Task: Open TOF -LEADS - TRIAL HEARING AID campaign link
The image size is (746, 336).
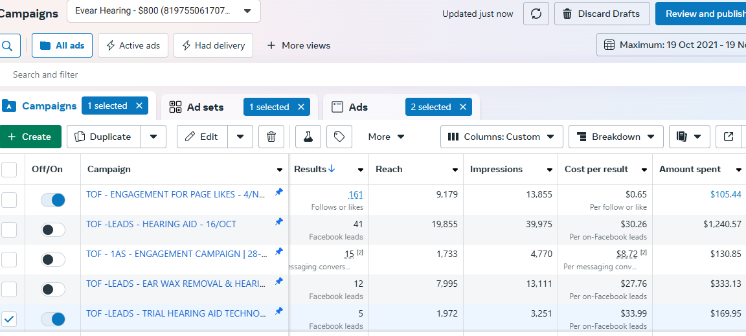Action: 176,313
